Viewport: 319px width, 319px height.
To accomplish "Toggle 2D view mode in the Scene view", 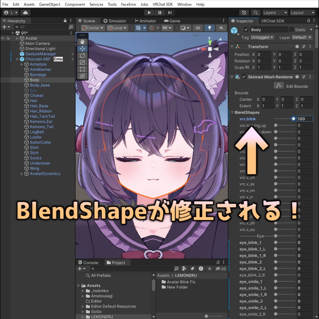I will click(x=198, y=28).
